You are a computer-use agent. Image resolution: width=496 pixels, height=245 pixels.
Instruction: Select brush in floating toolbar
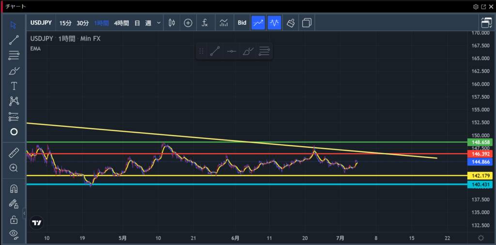(x=248, y=51)
